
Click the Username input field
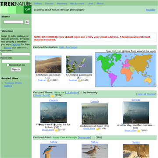[x=16, y=54]
